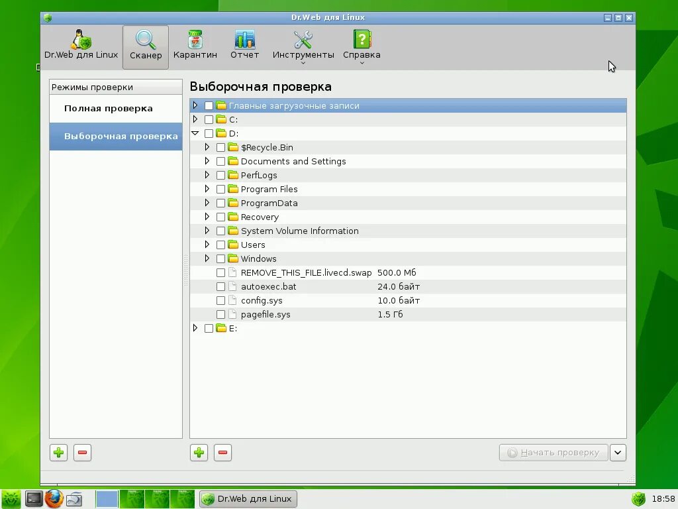Select the Program Files row label

pos(269,189)
